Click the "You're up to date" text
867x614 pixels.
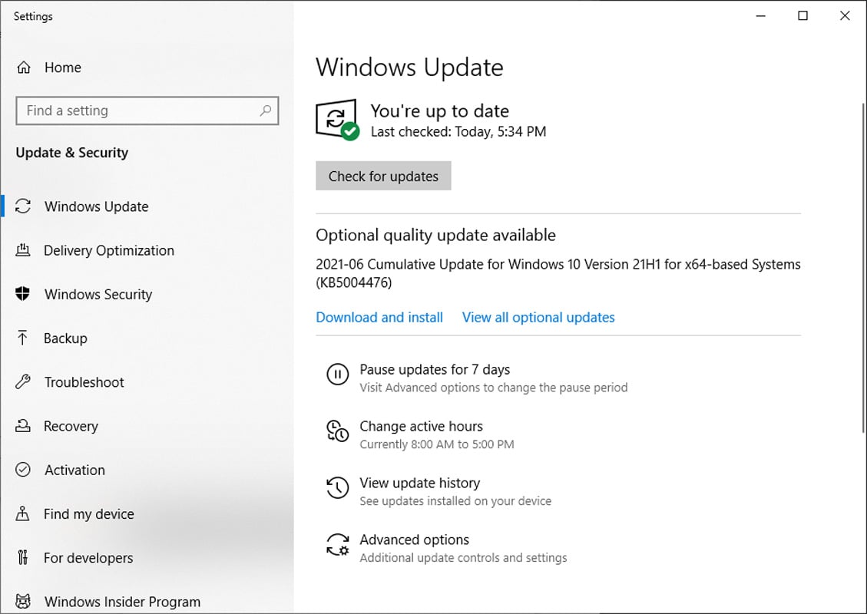(x=439, y=111)
